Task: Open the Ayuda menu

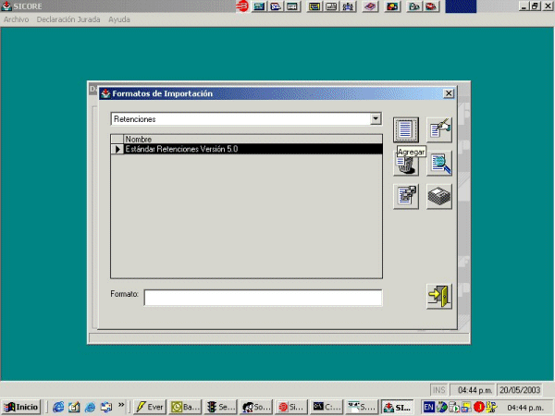Action: click(x=119, y=19)
